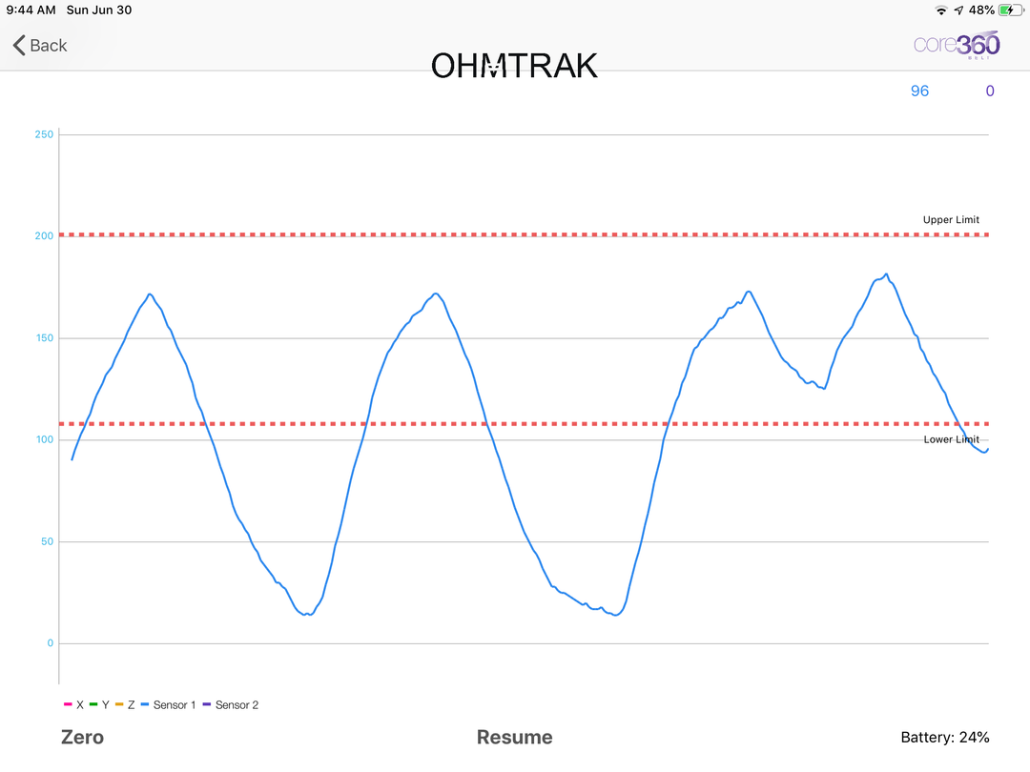Show the Sensor 2 line via legend
Image resolution: width=1030 pixels, height=772 pixels.
231,705
